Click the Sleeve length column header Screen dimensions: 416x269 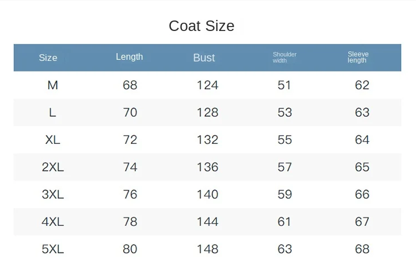tap(358, 57)
